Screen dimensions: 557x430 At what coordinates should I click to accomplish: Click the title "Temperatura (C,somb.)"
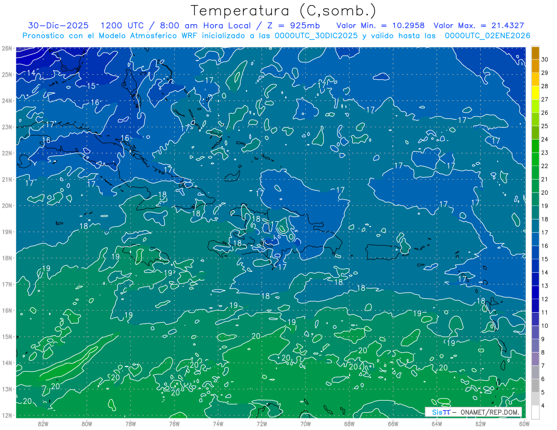point(284,11)
